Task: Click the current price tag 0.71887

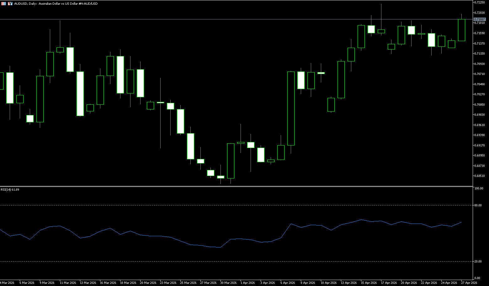Action: tap(480, 19)
